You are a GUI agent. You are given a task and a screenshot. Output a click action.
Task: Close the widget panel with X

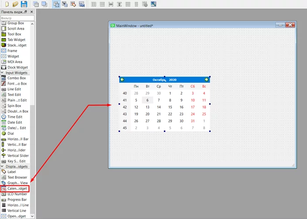(32, 12)
